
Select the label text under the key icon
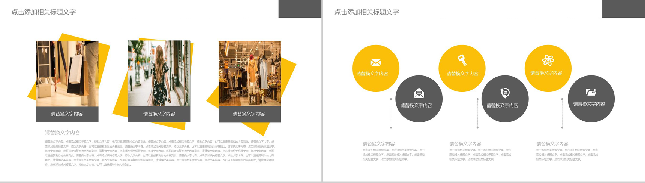click(462, 74)
